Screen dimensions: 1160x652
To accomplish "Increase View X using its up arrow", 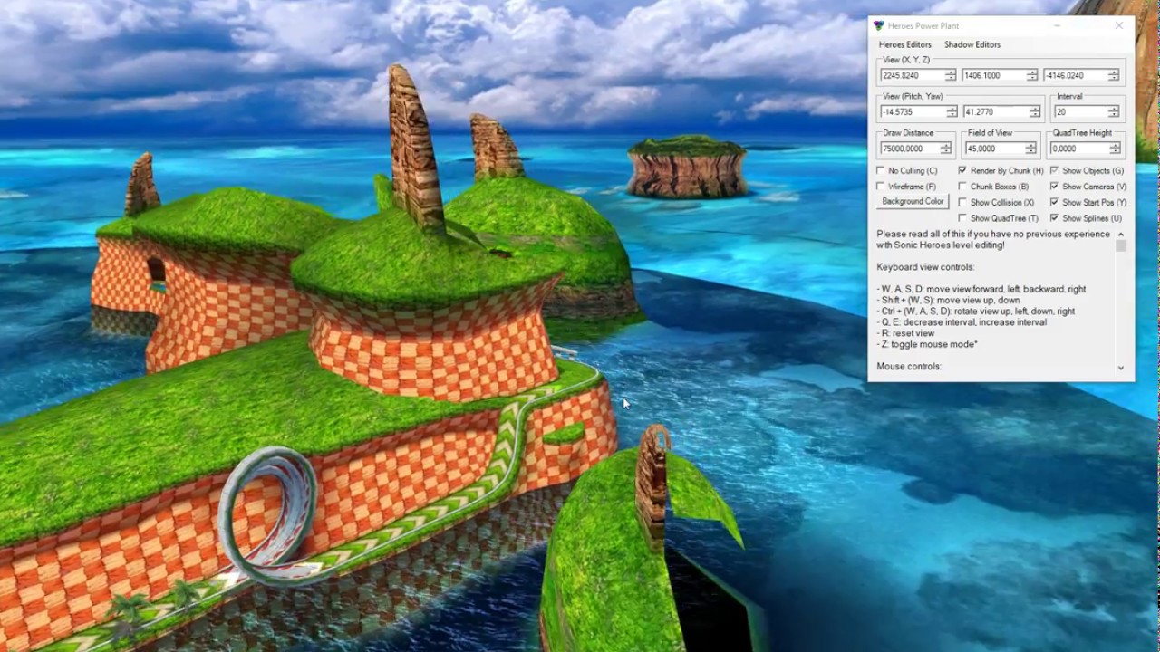I will 950,72.
